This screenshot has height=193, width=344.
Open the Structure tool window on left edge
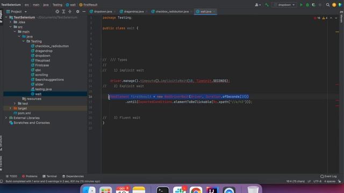click(1, 143)
